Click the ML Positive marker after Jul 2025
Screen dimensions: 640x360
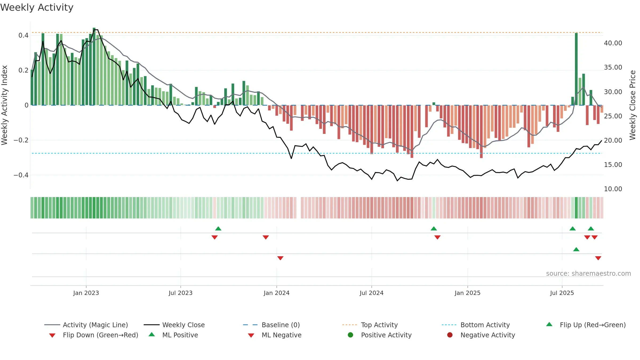coord(576,249)
